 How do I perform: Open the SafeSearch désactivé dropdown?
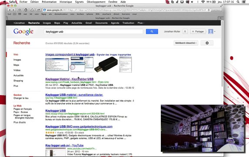click(186, 43)
